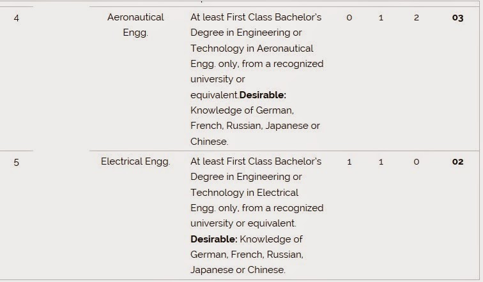Click "Japanese or Chinese." text in row 5
Image resolution: width=483 pixels, height=282 pixels.
click(x=238, y=270)
